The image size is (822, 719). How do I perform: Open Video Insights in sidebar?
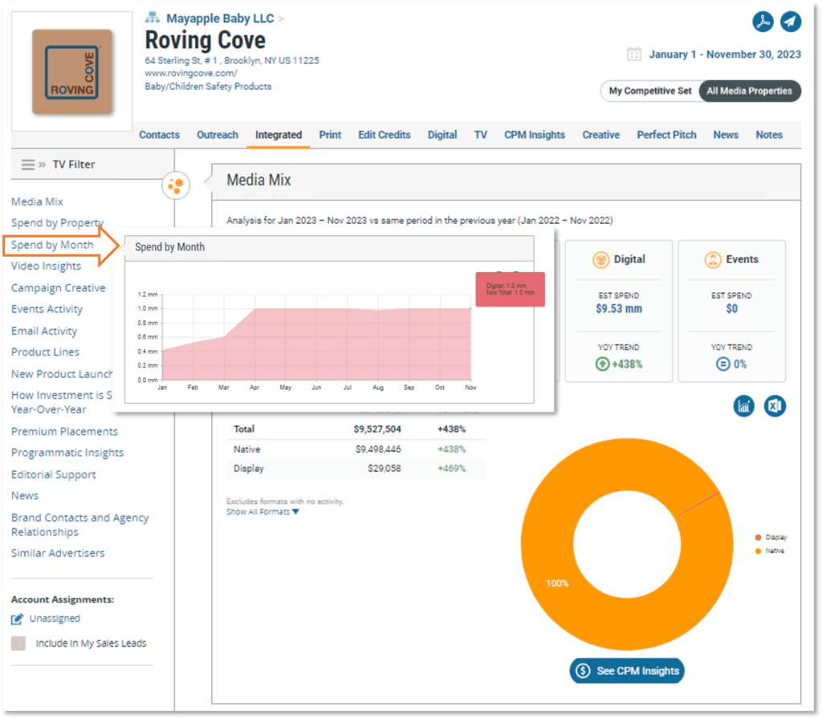[x=46, y=266]
